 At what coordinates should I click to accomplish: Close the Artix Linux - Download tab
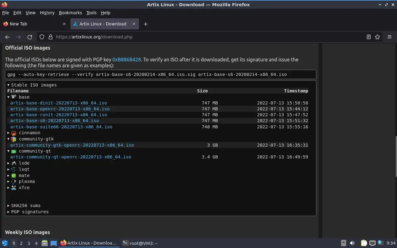[134, 24]
